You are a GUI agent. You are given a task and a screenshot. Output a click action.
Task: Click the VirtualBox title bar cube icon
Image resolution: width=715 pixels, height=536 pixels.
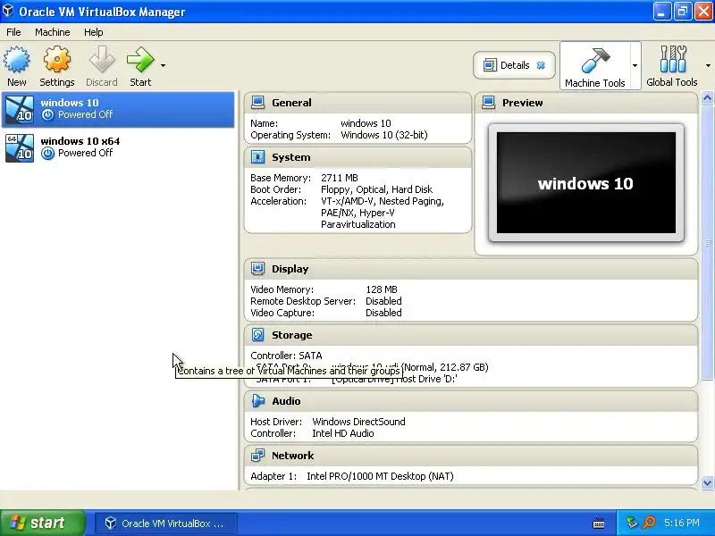[8, 10]
